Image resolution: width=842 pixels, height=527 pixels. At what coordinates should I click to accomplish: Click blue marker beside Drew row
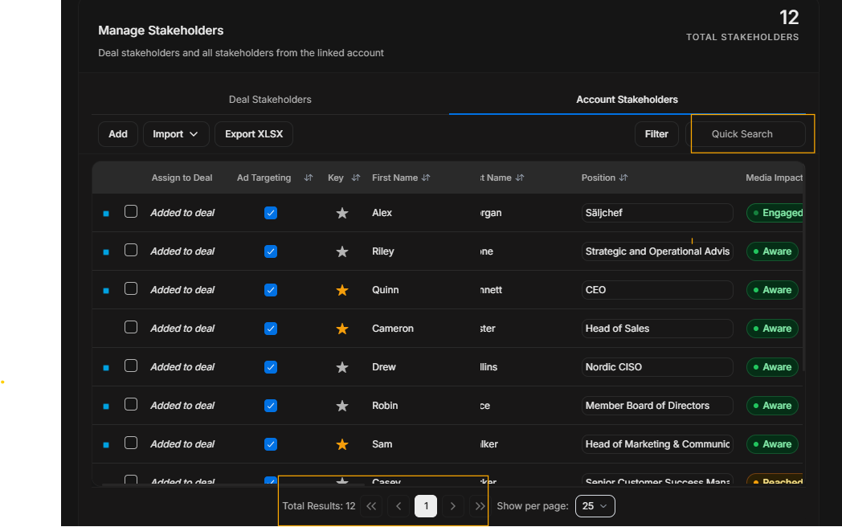coord(106,368)
